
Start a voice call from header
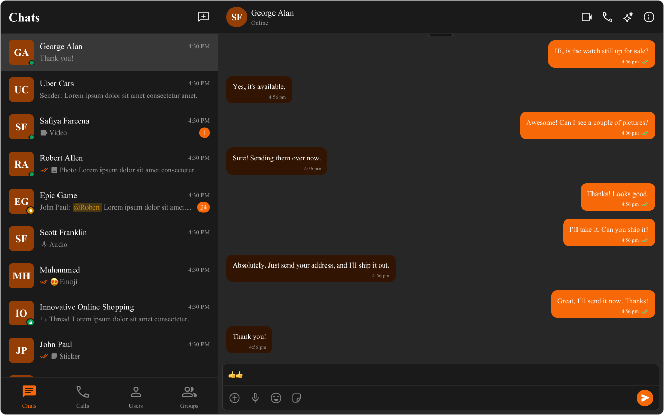pos(608,17)
